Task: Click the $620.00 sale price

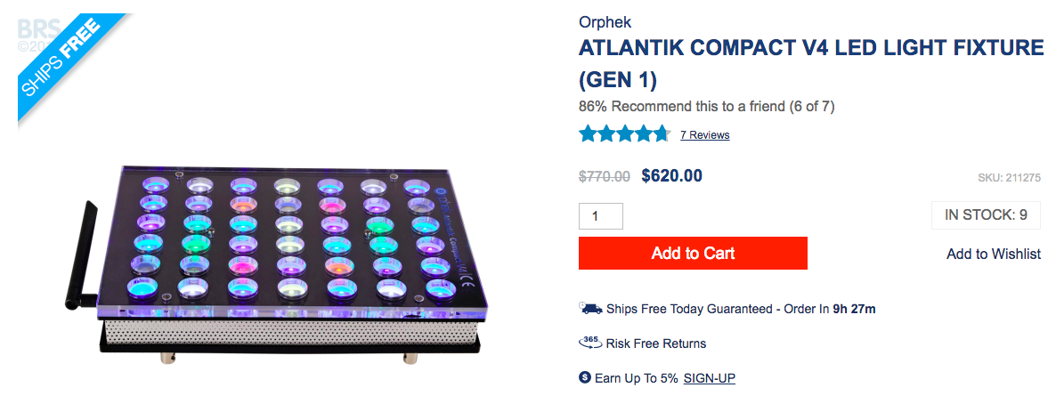Action: coord(671,175)
